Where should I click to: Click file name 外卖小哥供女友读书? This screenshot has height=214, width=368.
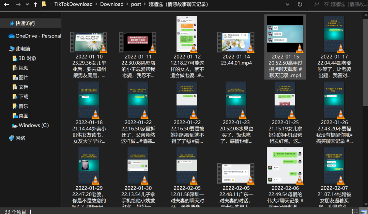pos(89,132)
